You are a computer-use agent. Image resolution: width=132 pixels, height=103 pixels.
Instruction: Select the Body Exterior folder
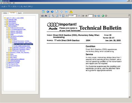pos(14,56)
